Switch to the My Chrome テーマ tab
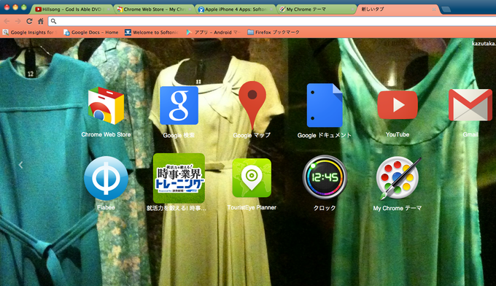This screenshot has height=286, width=496. click(x=317, y=9)
